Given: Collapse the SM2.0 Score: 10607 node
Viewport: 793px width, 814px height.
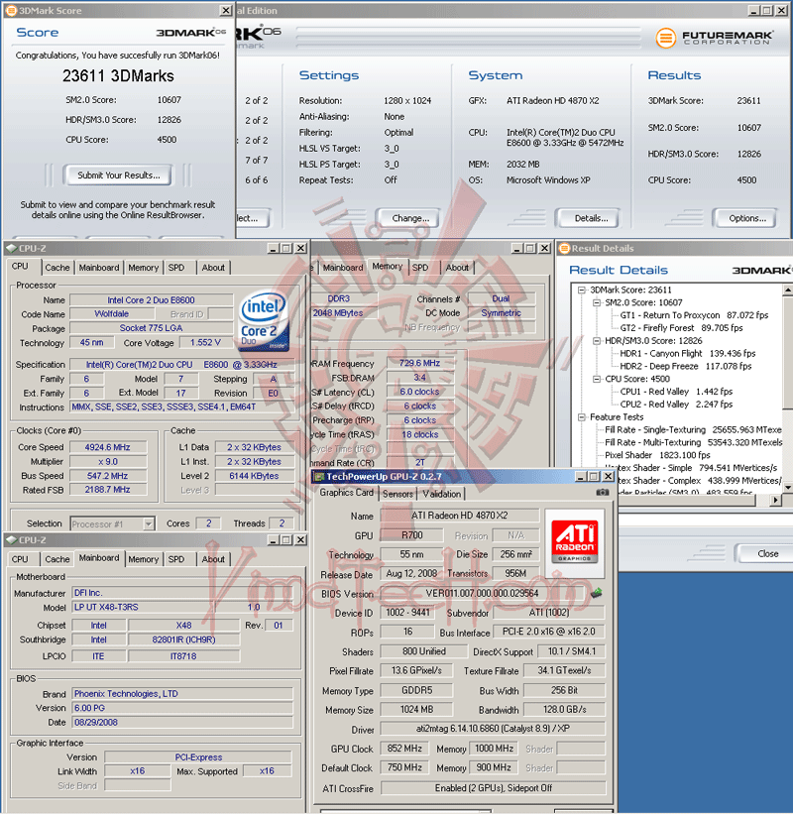Looking at the screenshot, I should [x=597, y=302].
